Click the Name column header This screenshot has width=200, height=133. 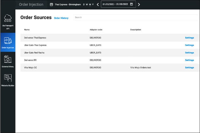tap(27, 30)
